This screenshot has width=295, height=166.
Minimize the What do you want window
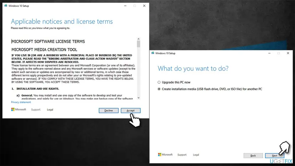269,53
